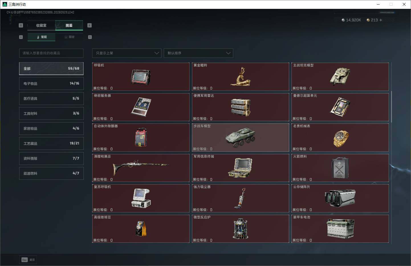The height and width of the screenshot is (266, 411).
Task: Show the 全部 56/68 category
Action: coord(51,68)
